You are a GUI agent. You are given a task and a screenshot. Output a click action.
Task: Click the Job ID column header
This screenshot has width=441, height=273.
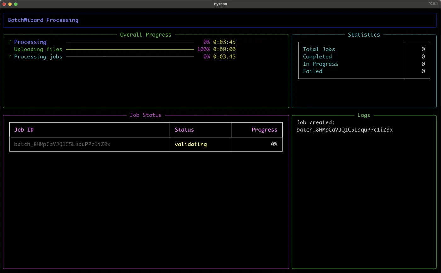(x=24, y=130)
